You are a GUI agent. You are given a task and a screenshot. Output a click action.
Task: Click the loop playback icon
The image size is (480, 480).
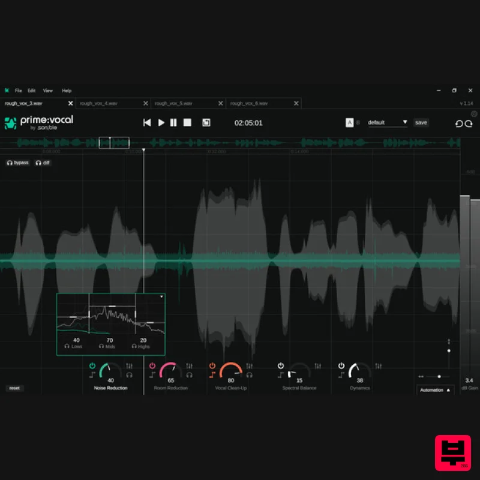207,122
